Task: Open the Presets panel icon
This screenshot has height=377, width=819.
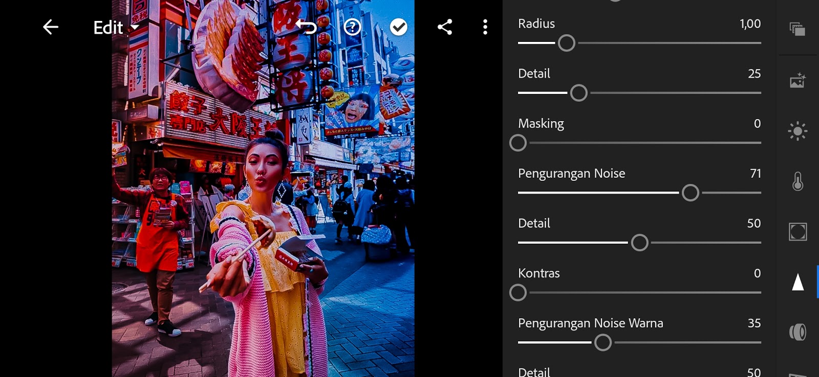Action: (x=798, y=29)
